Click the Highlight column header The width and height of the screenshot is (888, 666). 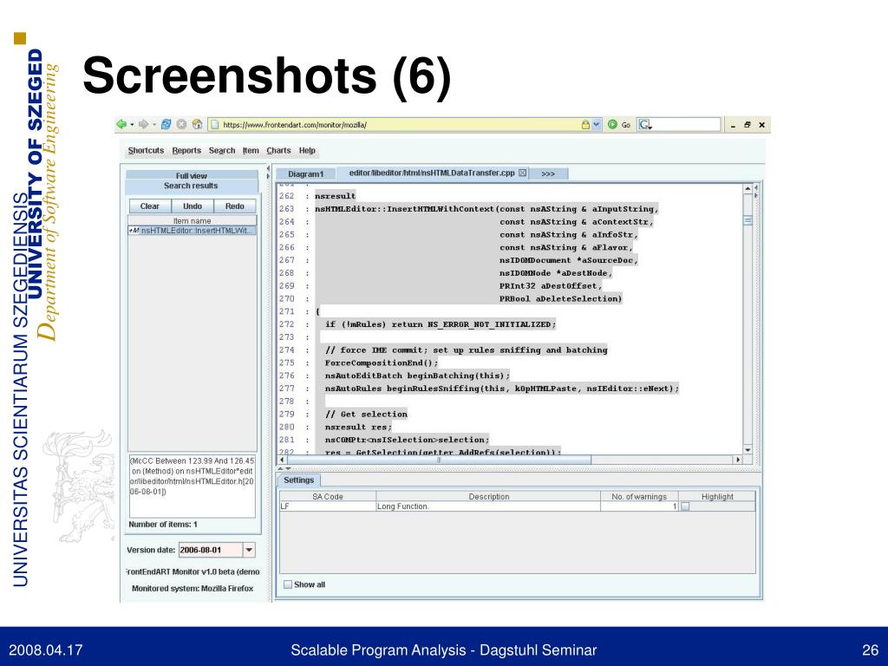tap(717, 496)
